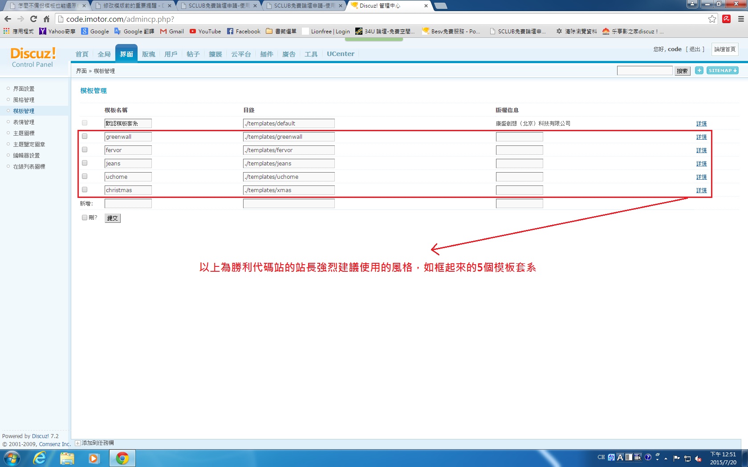Open the Chrome menu hamburger icon
Image resolution: width=748 pixels, height=467 pixels.
pos(741,19)
